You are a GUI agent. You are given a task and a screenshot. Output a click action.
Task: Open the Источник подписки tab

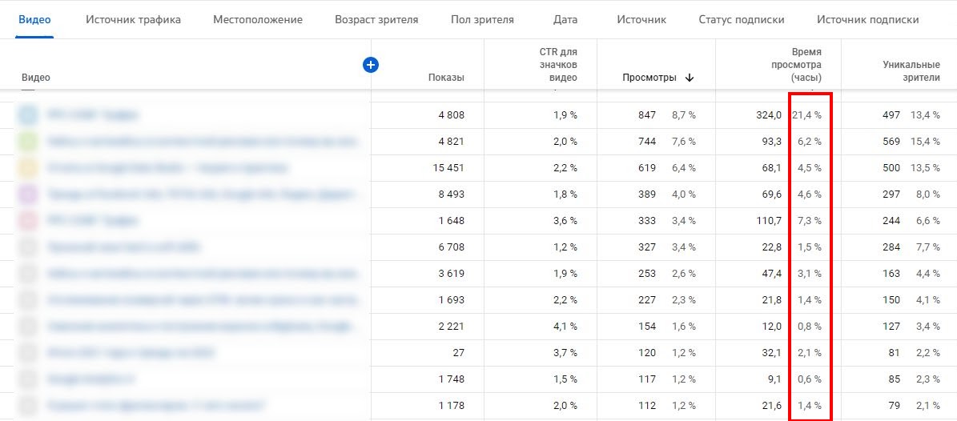point(867,19)
